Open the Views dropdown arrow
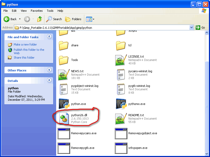Screen dimensions: 210x157 (x=94, y=19)
